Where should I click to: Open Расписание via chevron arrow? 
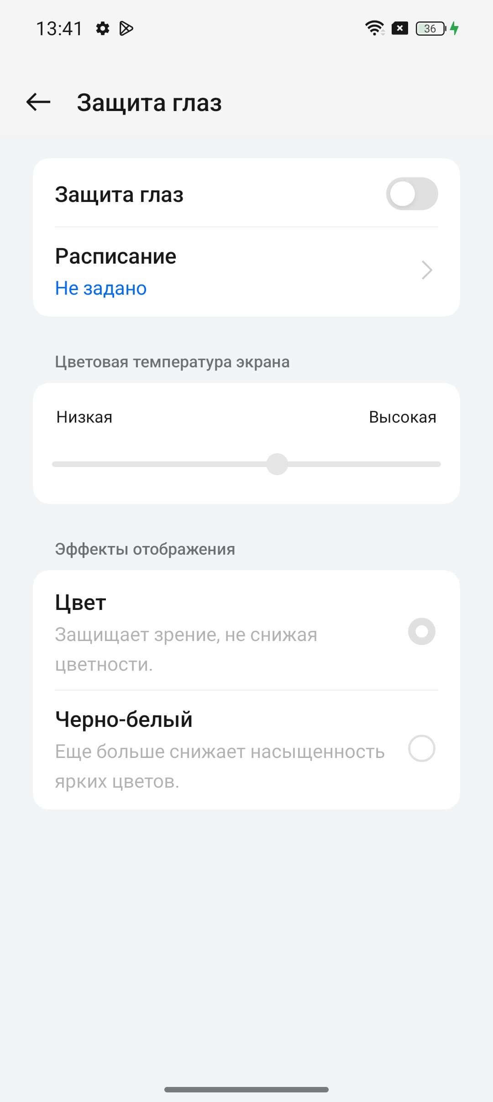point(427,270)
